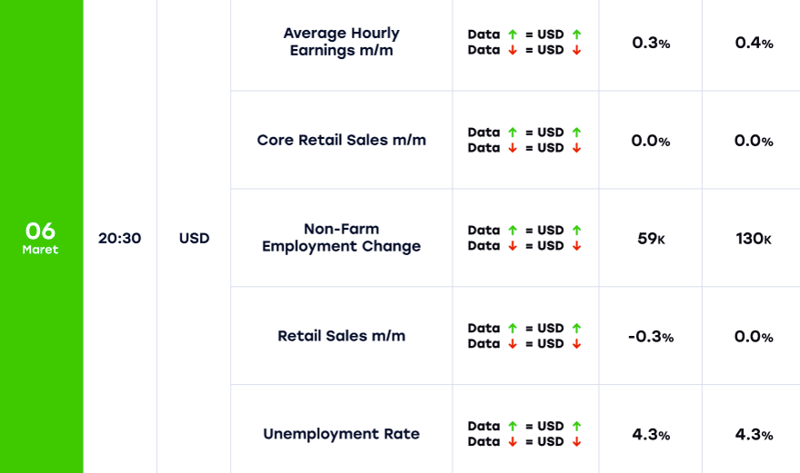Click the green 06 Maret date block
The height and width of the screenshot is (473, 800).
(x=41, y=238)
